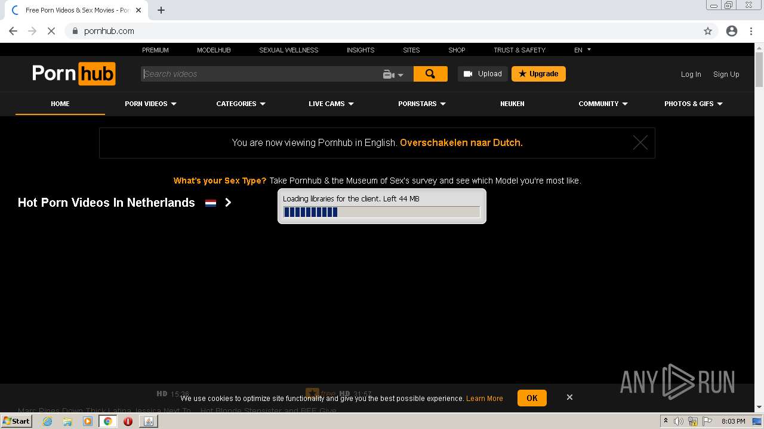
Task: Click the browser Back arrow
Action: (x=13, y=31)
